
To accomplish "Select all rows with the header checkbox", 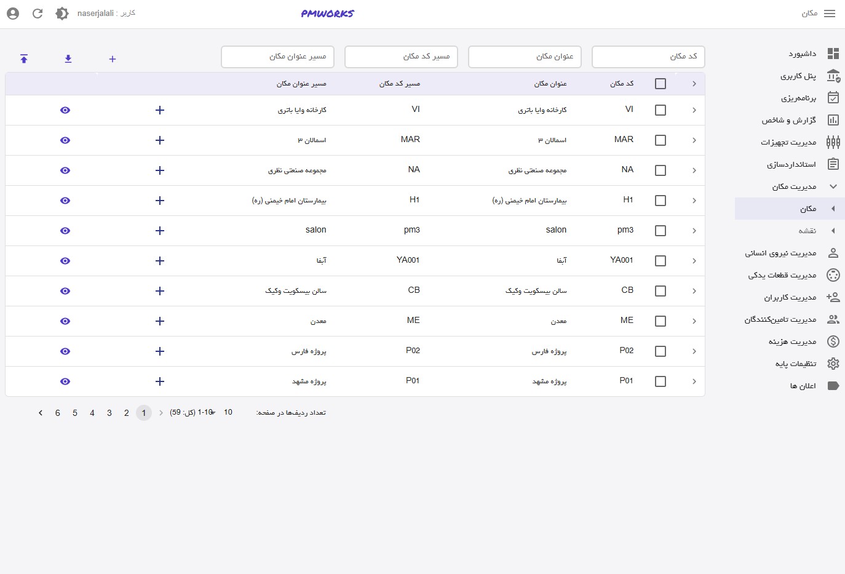I will (661, 83).
